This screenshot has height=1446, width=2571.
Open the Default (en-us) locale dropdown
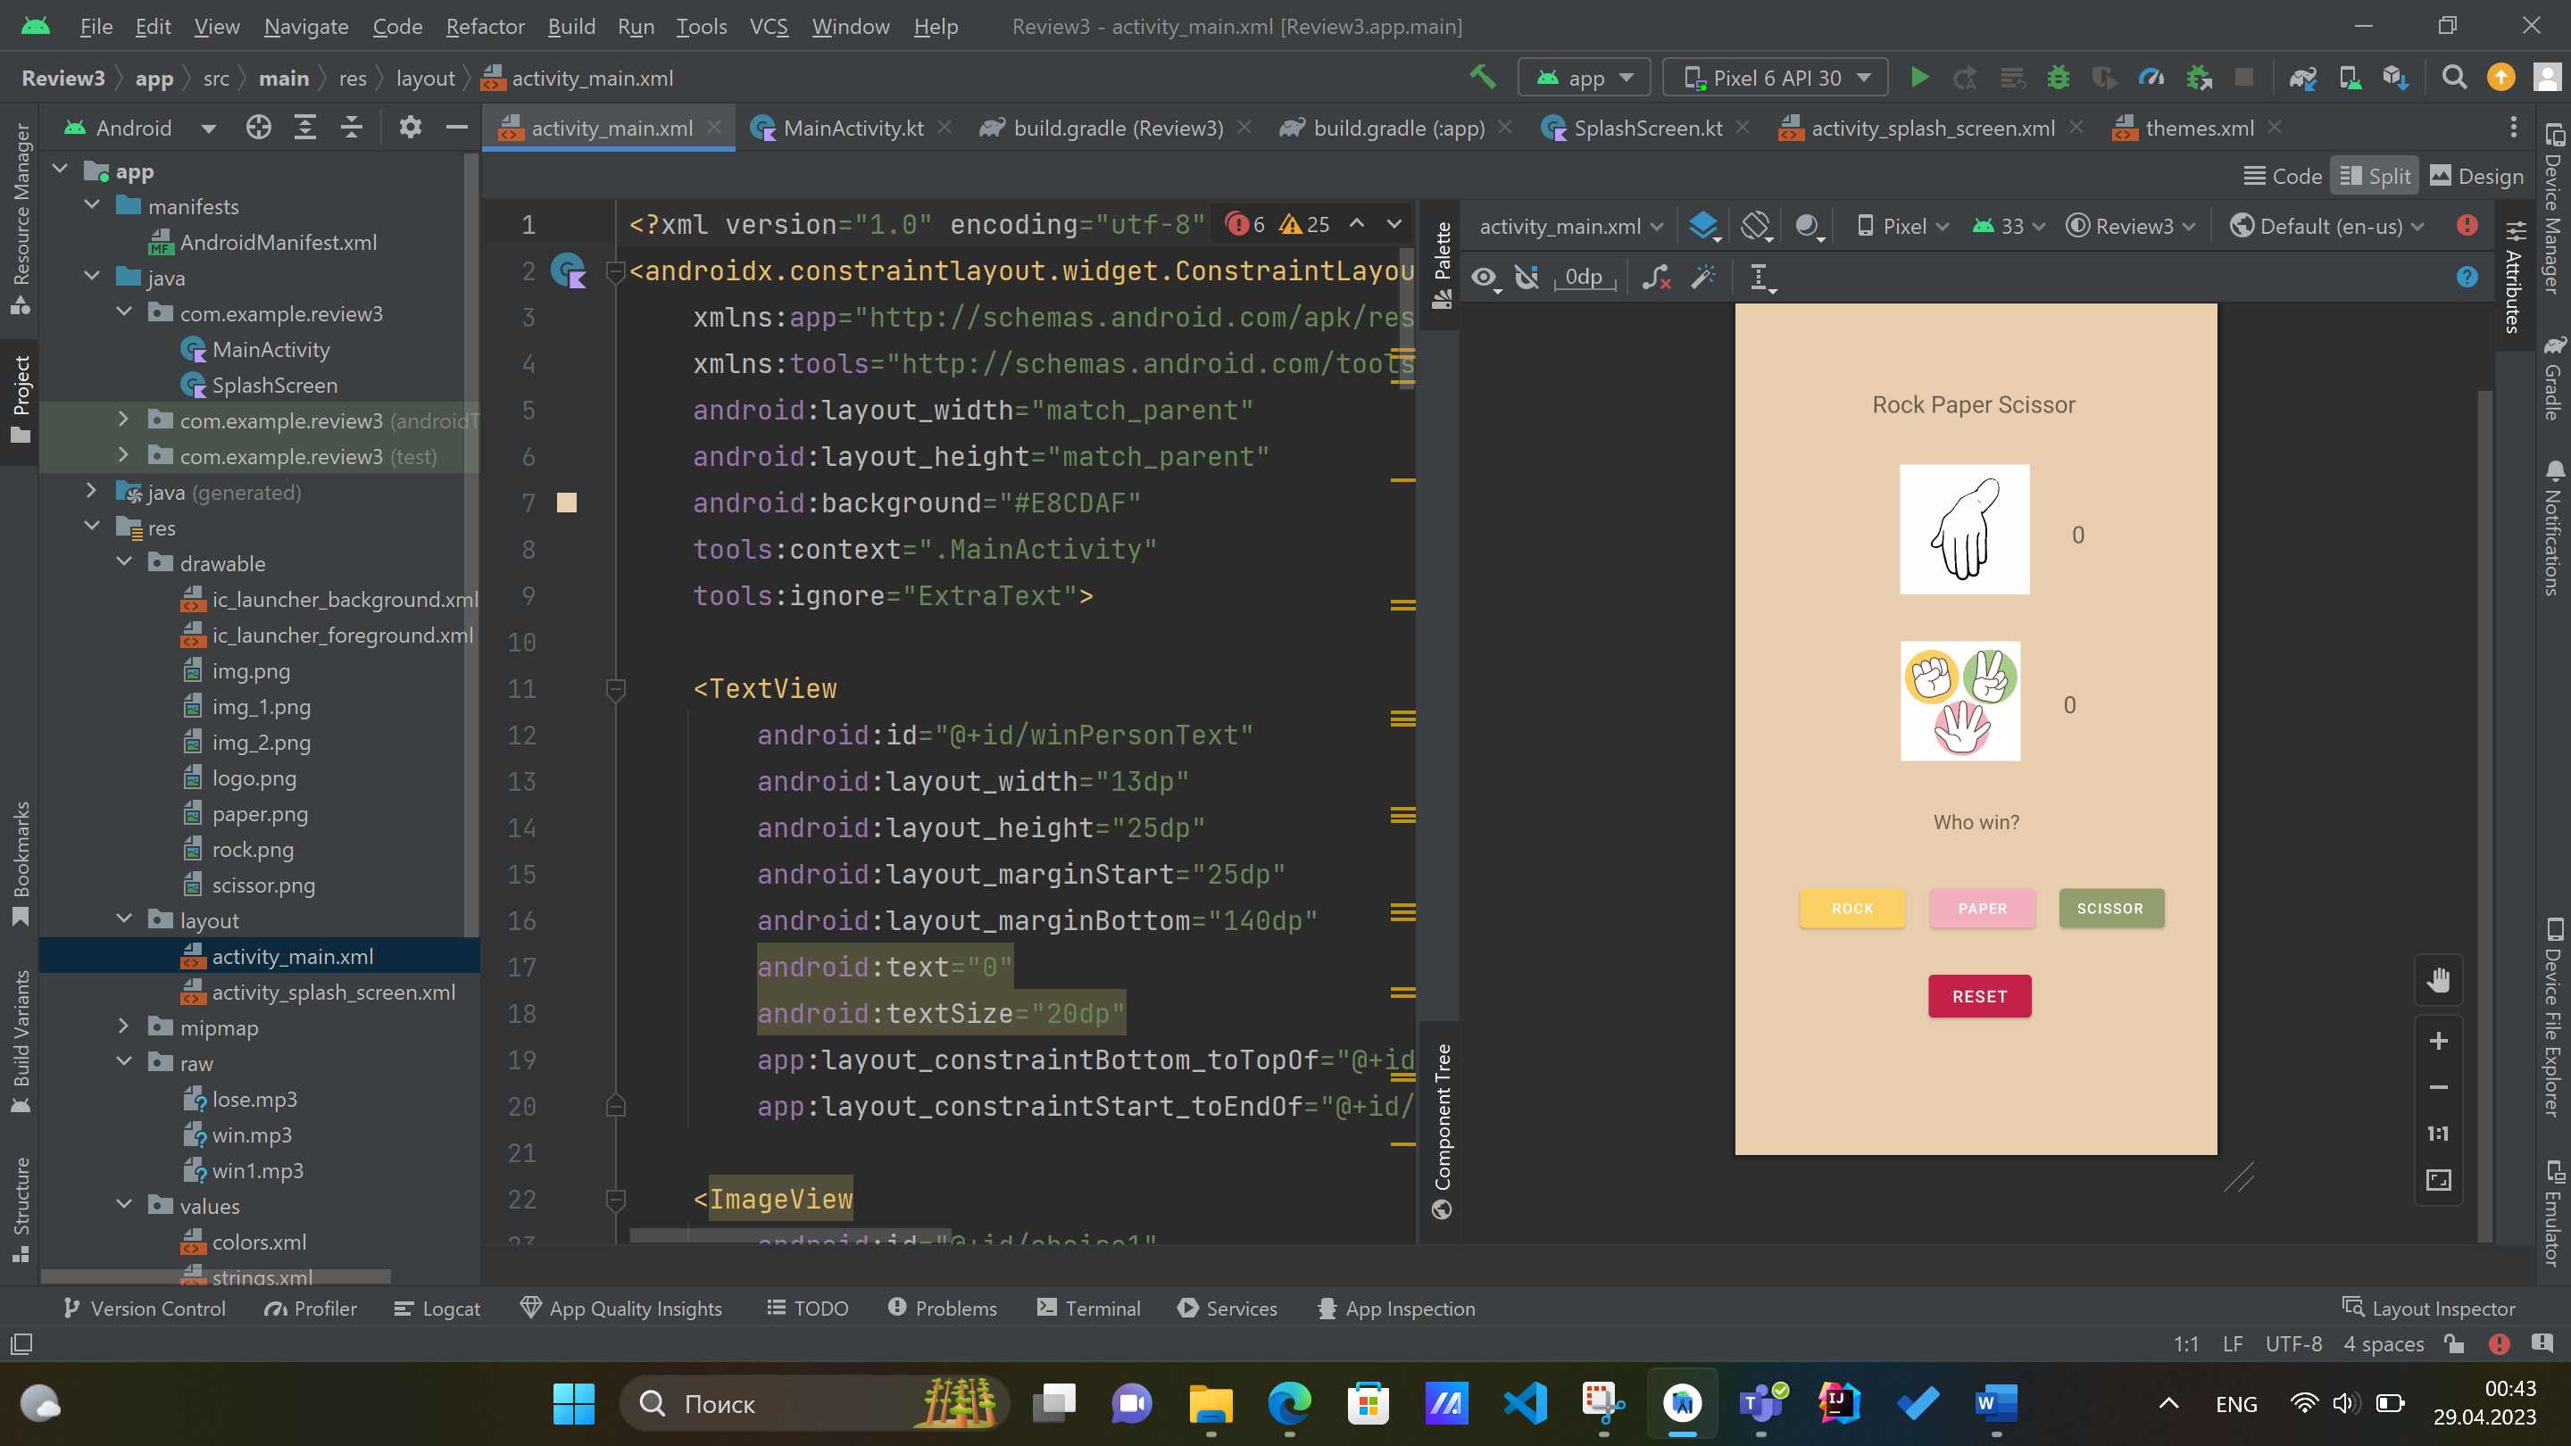point(2326,226)
